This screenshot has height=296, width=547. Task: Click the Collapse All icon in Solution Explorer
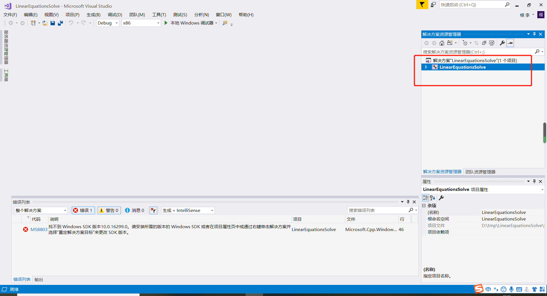[484, 43]
